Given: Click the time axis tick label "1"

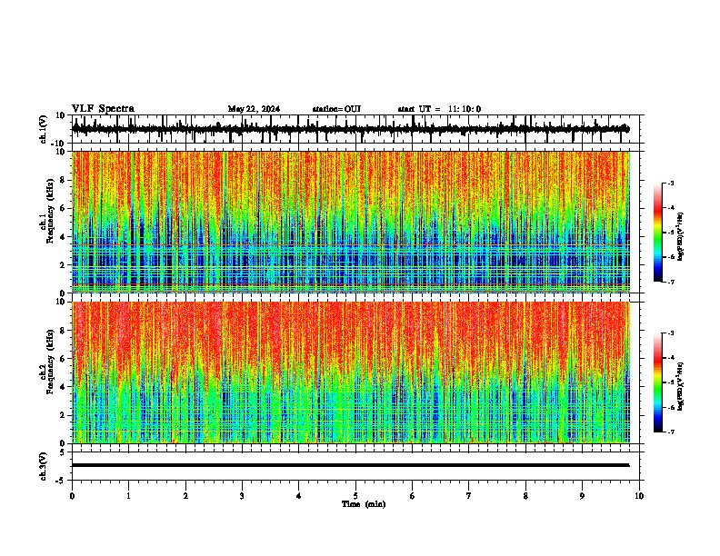Looking at the screenshot, I should coord(128,496).
